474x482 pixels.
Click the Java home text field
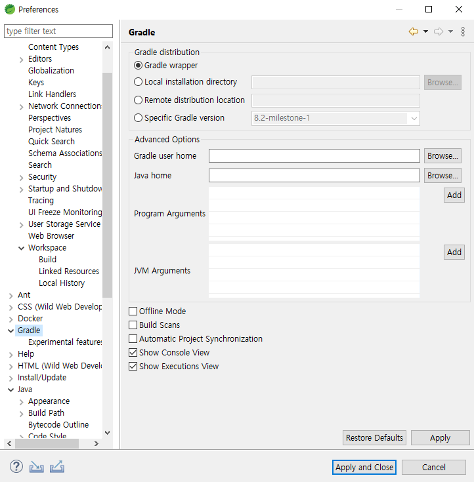(314, 176)
